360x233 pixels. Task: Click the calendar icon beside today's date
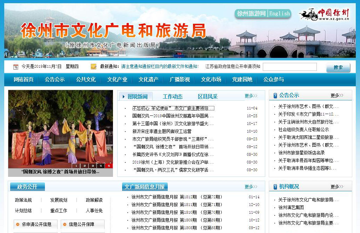(x=15, y=67)
